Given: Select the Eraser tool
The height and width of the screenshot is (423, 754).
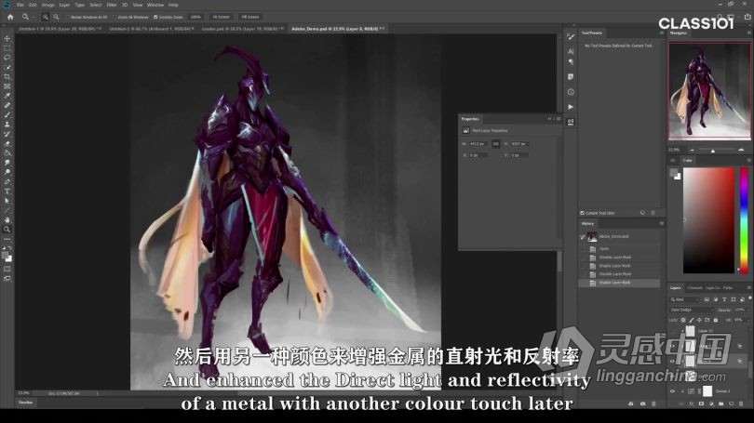Looking at the screenshot, I should [x=7, y=143].
